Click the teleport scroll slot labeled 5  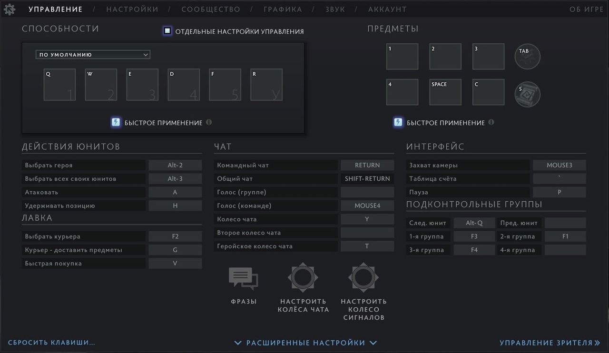click(x=527, y=94)
